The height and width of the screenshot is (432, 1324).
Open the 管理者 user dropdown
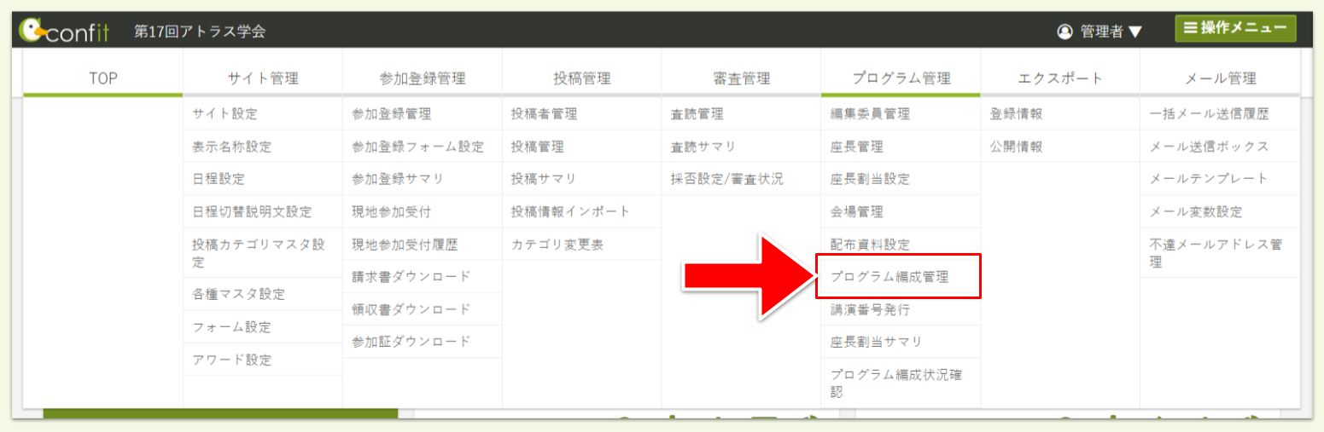[x=1099, y=32]
